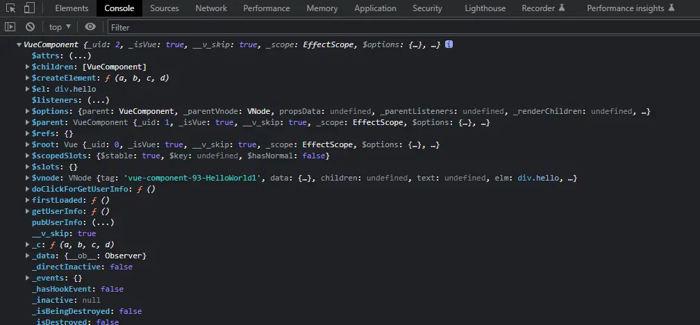Click the _inactive: null property
The height and width of the screenshot is (325, 700).
(x=66, y=301)
